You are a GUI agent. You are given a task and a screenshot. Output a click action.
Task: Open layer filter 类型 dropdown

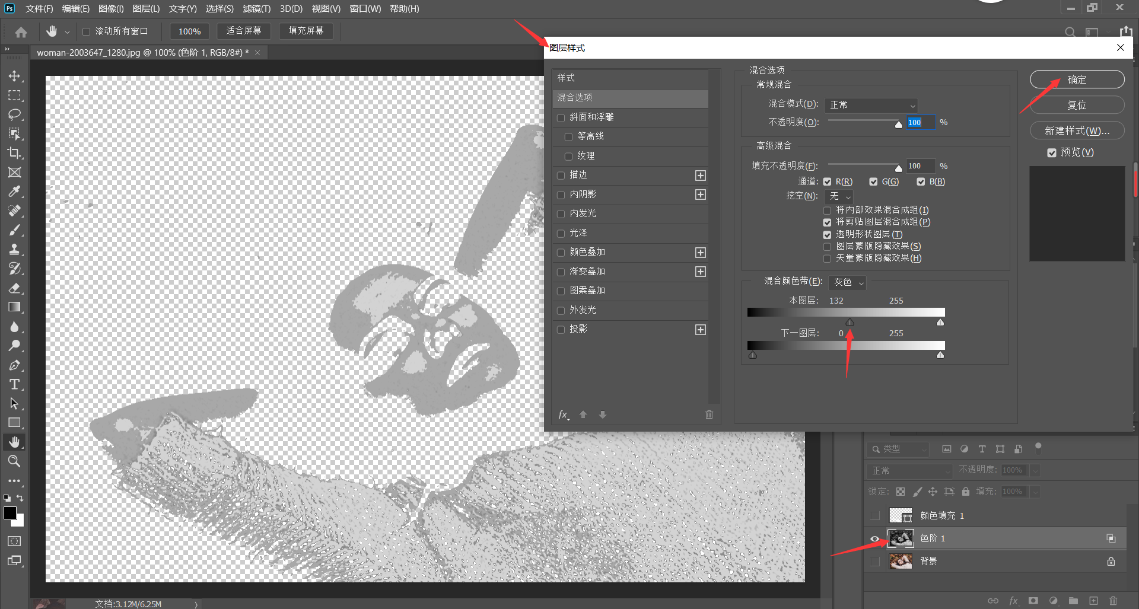click(897, 449)
